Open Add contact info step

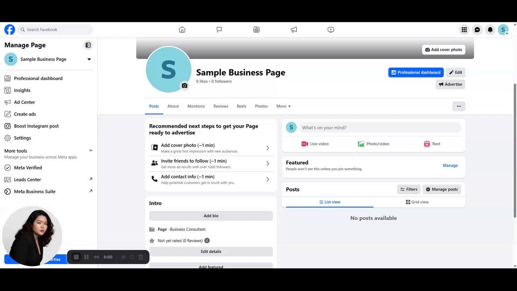(x=211, y=179)
